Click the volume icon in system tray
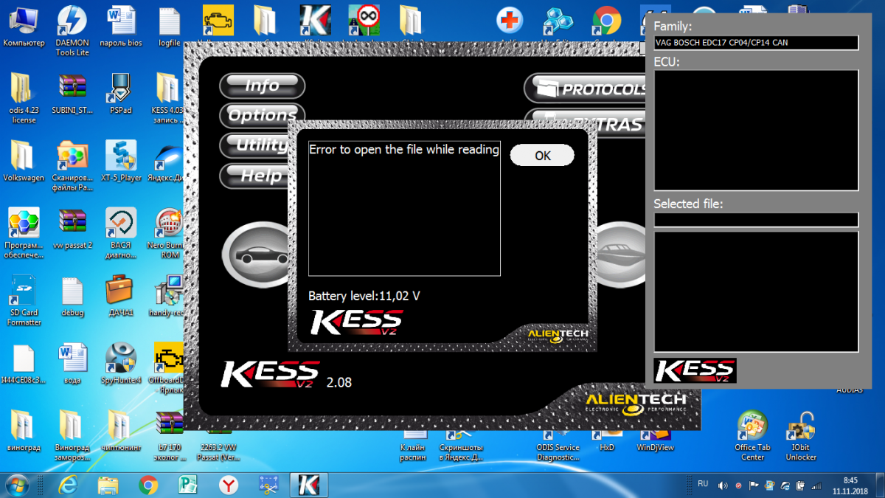885x498 pixels. 722,485
